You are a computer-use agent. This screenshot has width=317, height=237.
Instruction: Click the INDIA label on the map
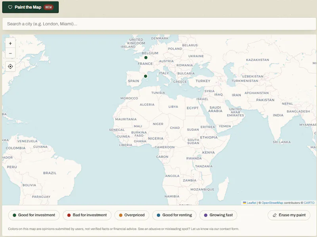[278, 115]
